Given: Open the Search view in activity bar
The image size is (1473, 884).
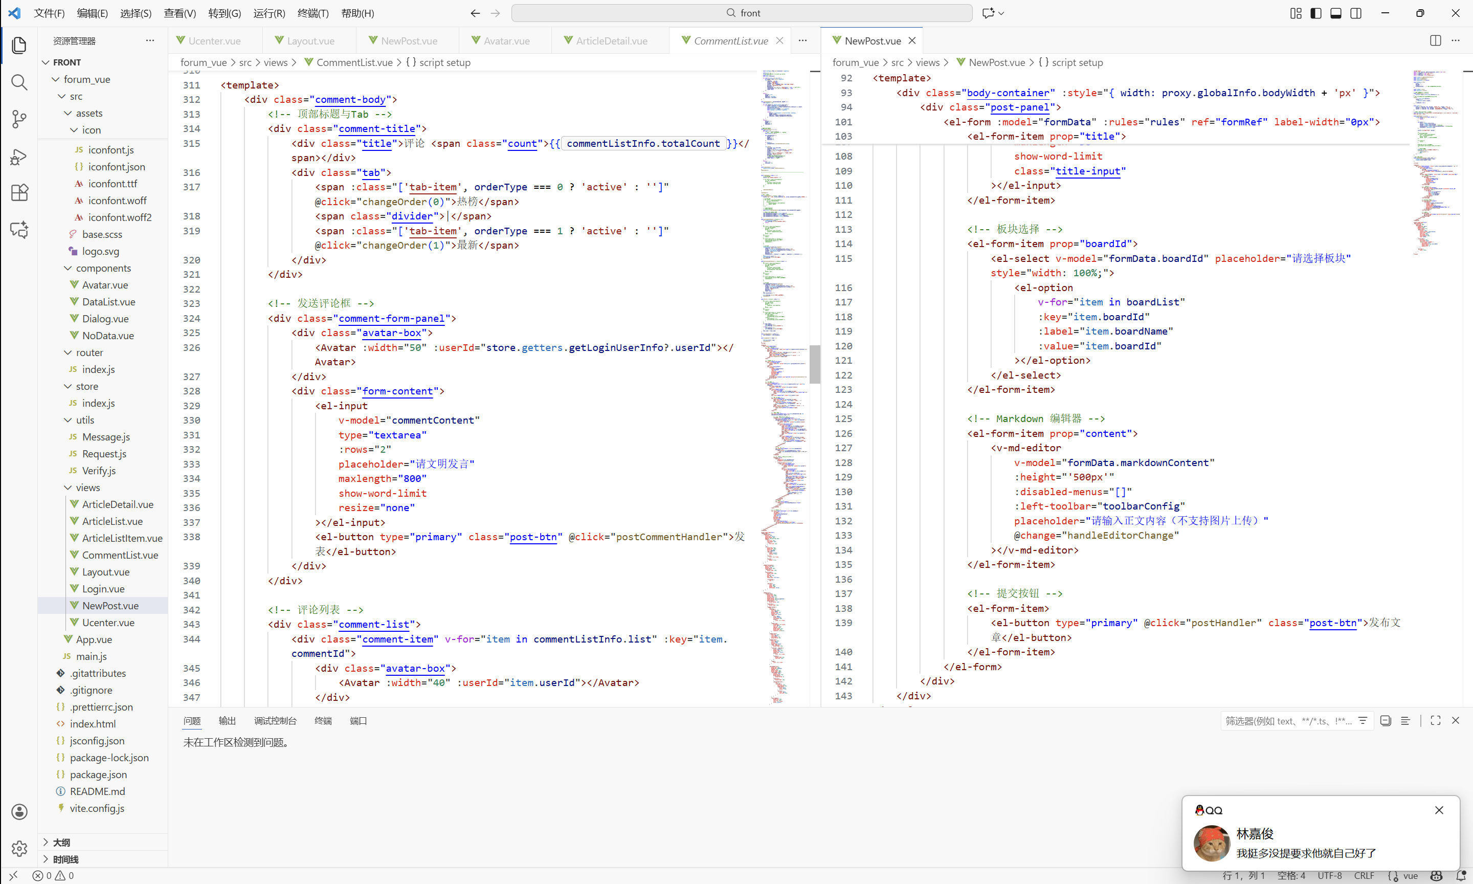Looking at the screenshot, I should coord(19,82).
